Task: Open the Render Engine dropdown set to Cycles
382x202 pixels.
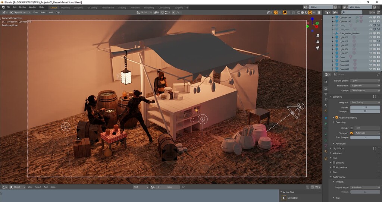Action: click(x=365, y=81)
